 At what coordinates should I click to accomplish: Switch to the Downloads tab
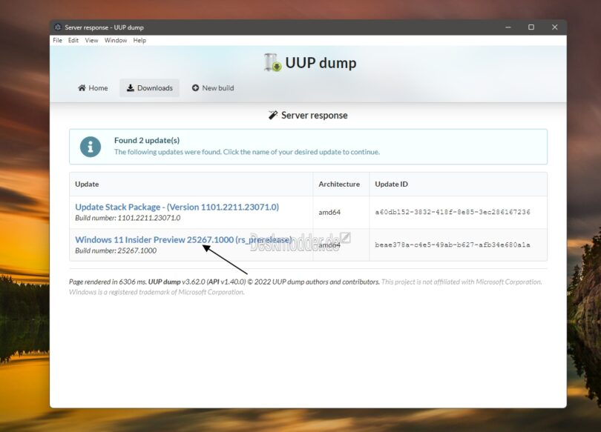(154, 87)
